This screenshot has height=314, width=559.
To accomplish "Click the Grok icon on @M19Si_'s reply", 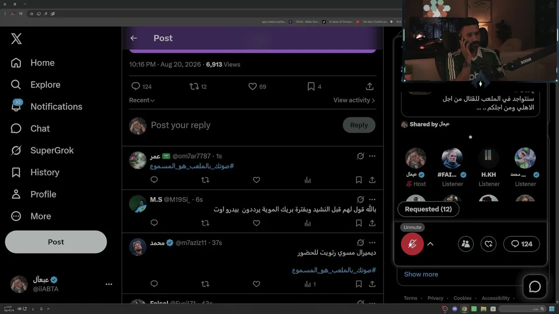I will pos(360,199).
